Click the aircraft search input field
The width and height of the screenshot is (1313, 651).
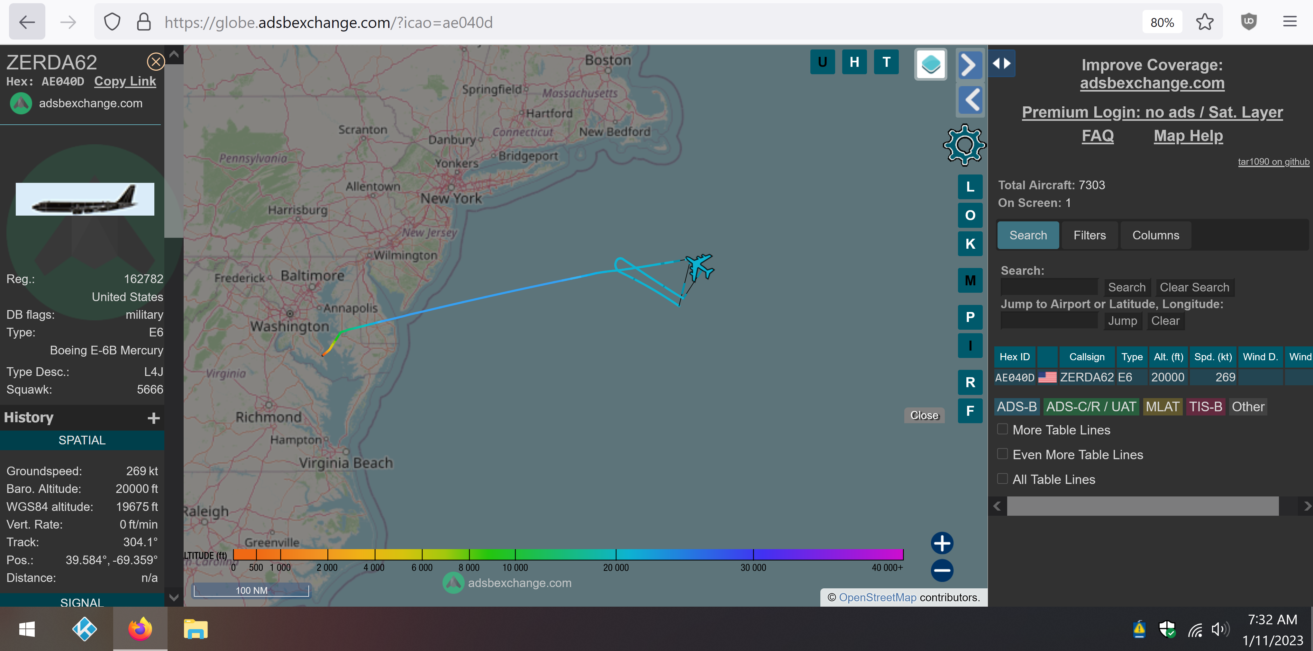1049,287
